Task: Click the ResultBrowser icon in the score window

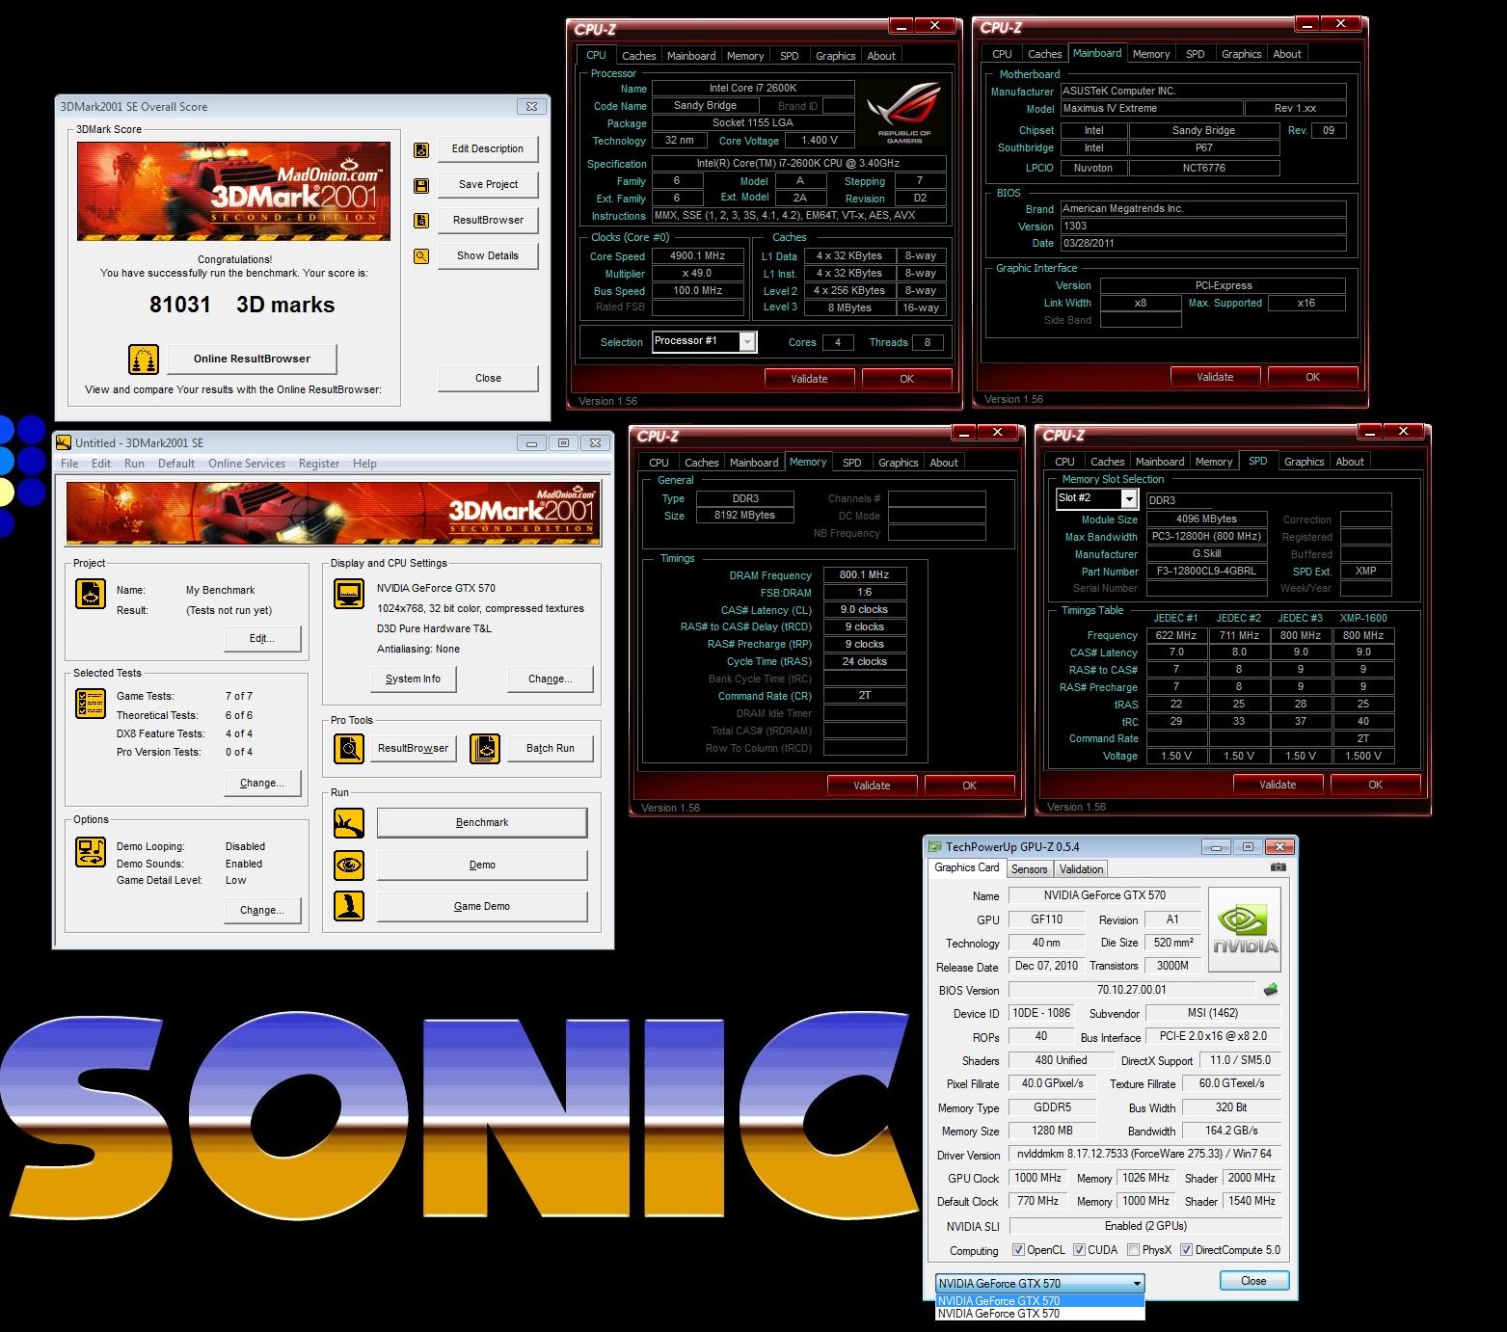Action: (x=421, y=221)
